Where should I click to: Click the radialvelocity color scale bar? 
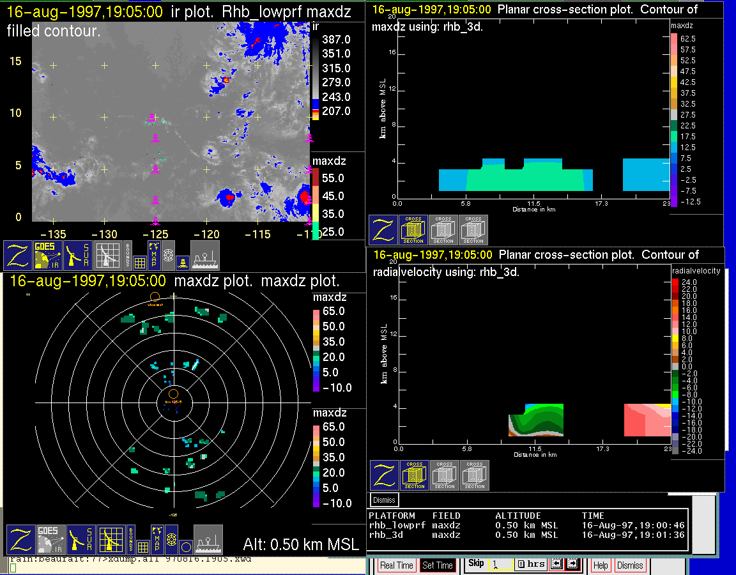676,364
